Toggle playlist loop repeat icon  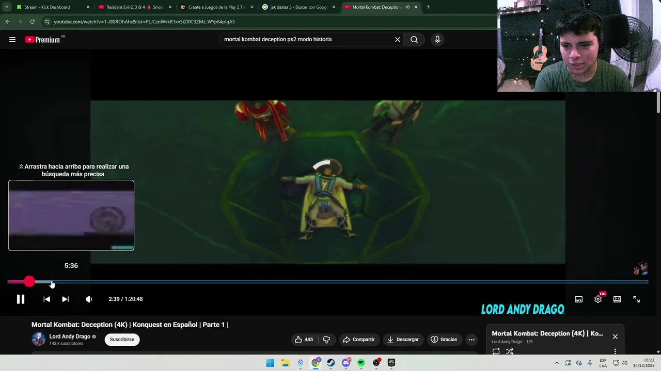point(496,351)
